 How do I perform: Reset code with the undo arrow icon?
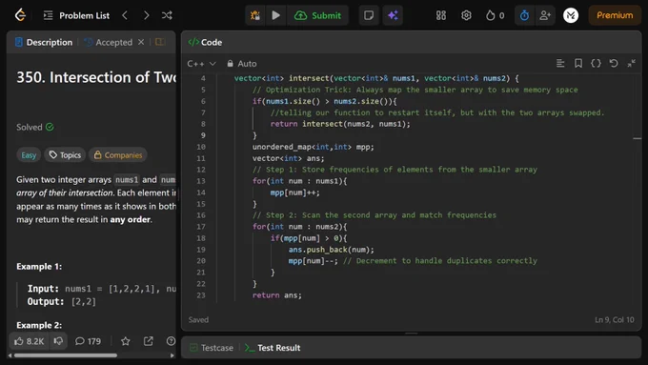(x=614, y=63)
